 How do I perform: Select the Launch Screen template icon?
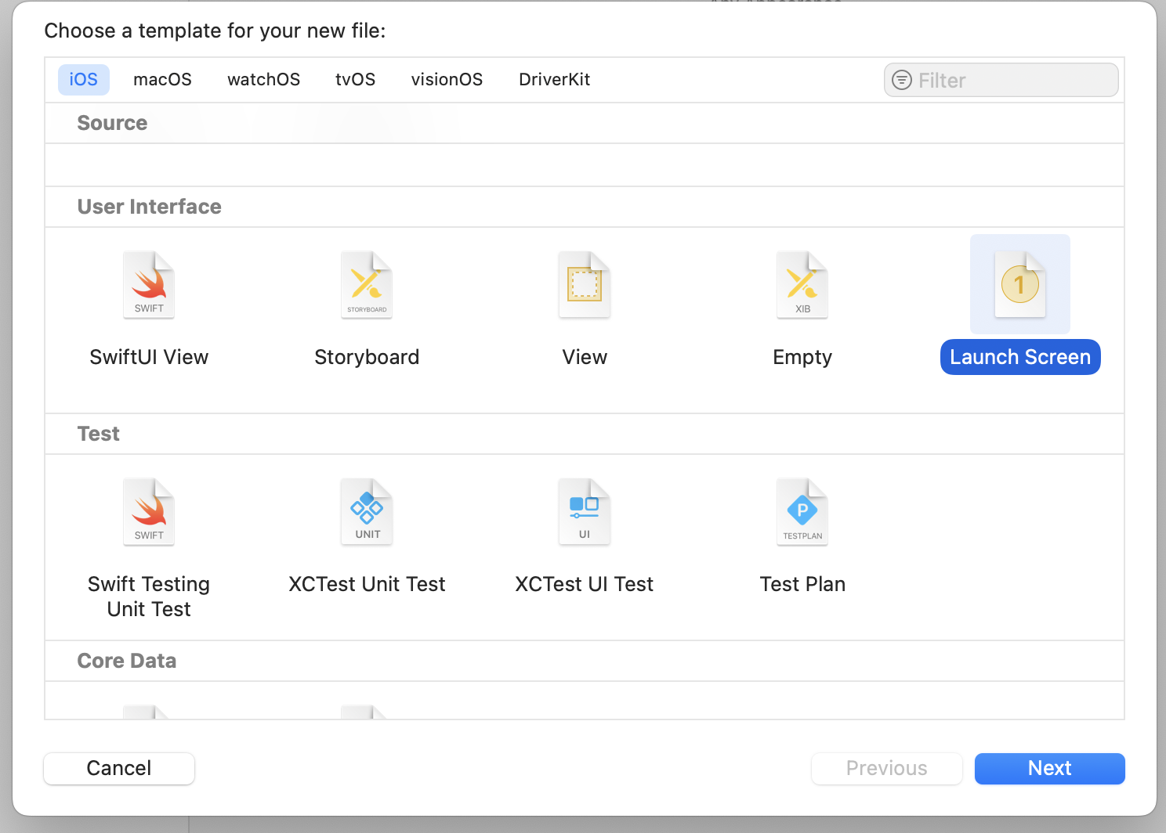[1020, 285]
